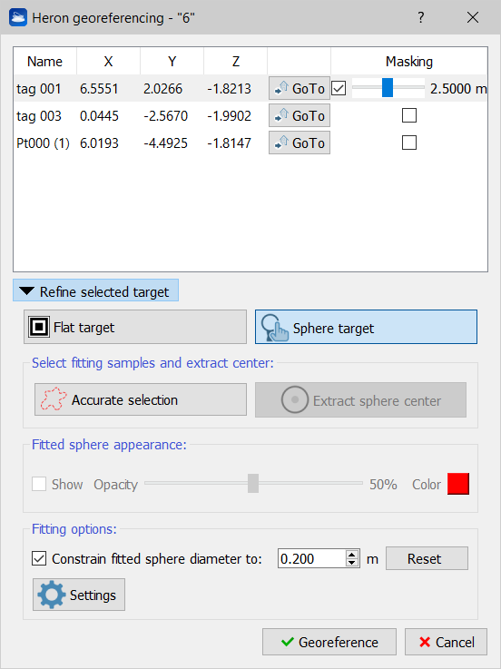
Task: Click the Flat target icon button
Action: [39, 328]
